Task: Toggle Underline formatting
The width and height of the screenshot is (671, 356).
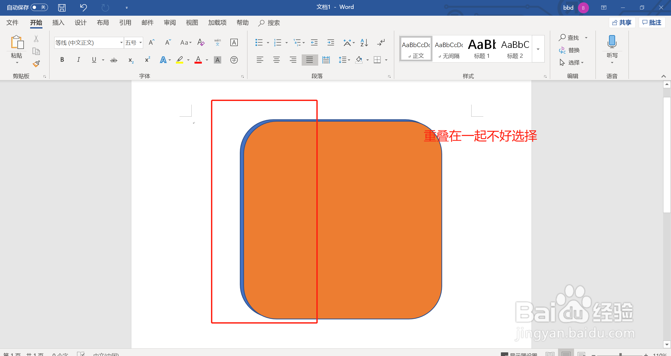Action: 94,60
